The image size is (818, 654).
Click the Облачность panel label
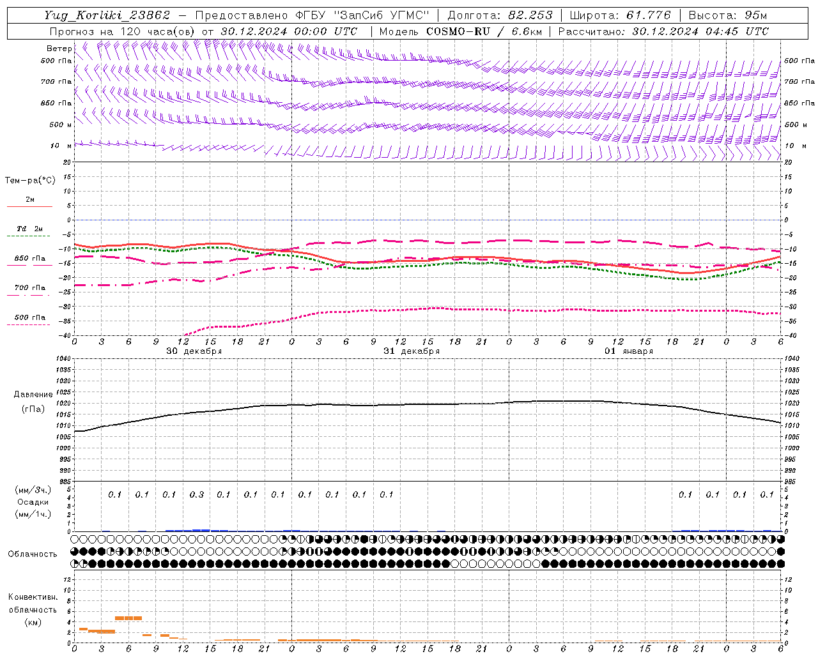click(33, 554)
